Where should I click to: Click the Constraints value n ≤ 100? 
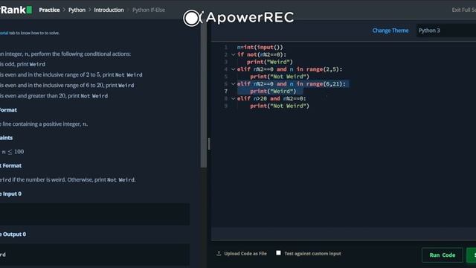[x=12, y=152]
